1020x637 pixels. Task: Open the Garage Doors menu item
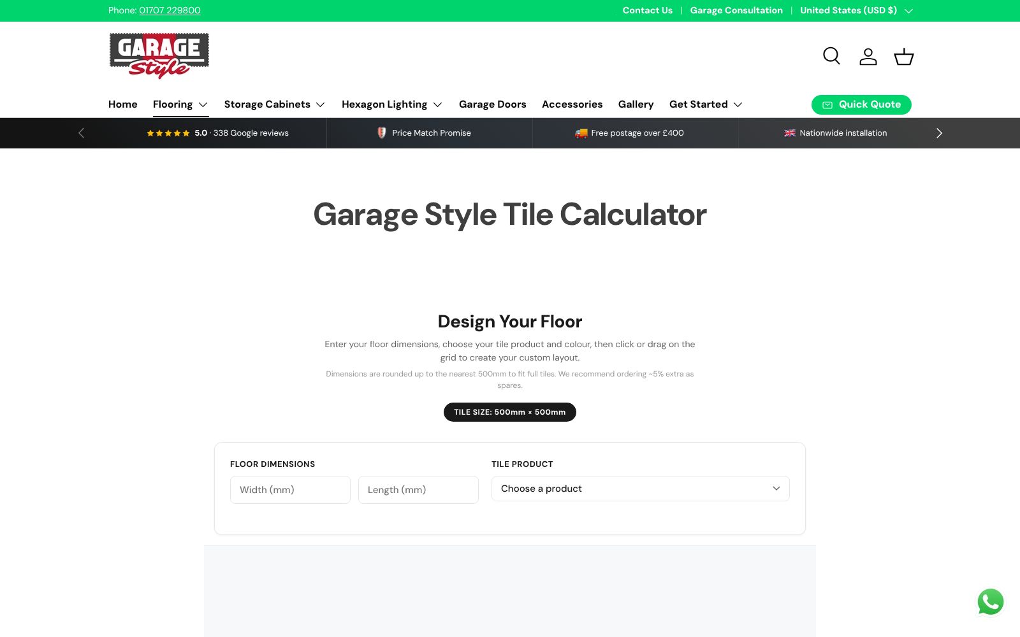(493, 104)
